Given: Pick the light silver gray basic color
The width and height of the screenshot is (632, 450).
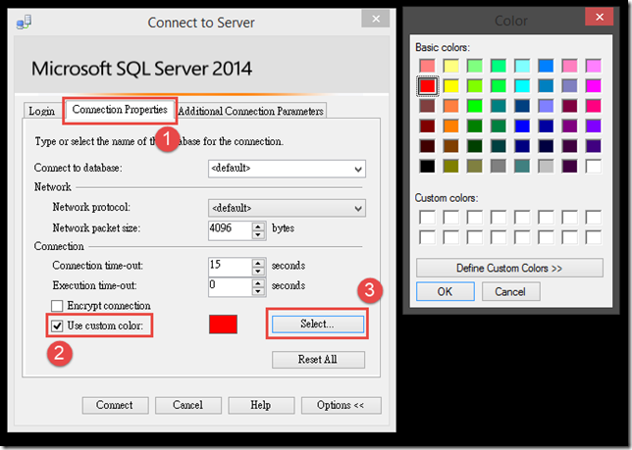Looking at the screenshot, I should 546,167.
